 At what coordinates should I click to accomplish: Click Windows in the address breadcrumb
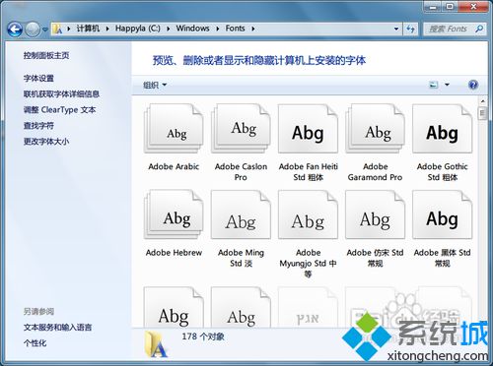(x=192, y=29)
